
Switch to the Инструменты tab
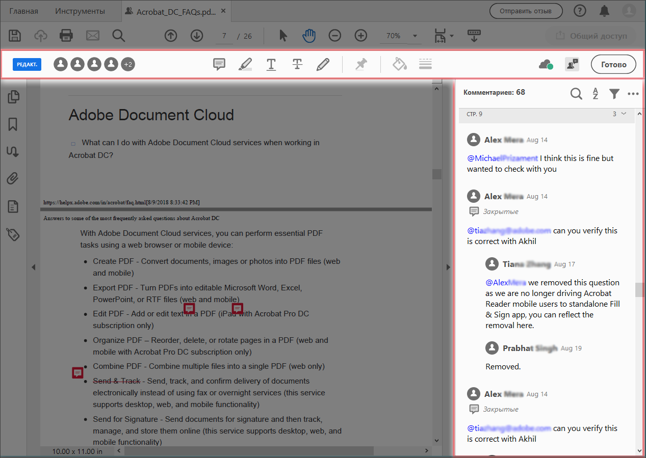(80, 11)
